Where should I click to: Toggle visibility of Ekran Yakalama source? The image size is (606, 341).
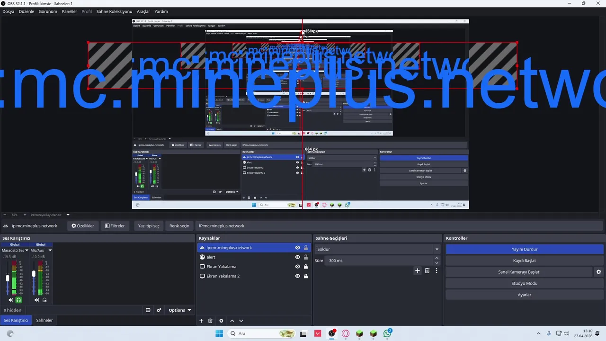297,267
